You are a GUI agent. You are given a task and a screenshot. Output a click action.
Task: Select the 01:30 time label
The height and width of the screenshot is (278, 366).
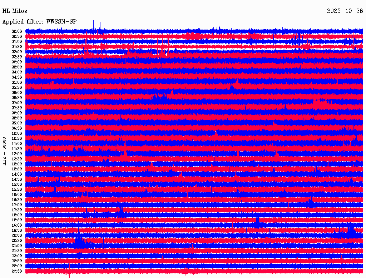(17, 47)
